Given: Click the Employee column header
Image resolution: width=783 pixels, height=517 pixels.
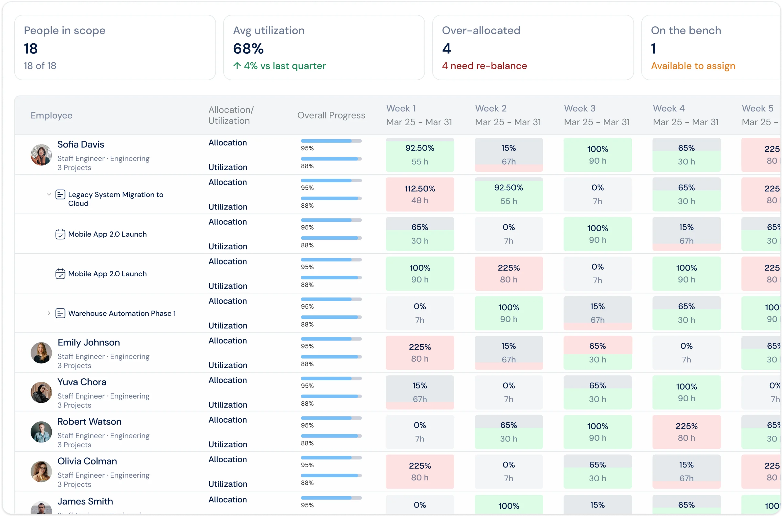Looking at the screenshot, I should coord(51,115).
